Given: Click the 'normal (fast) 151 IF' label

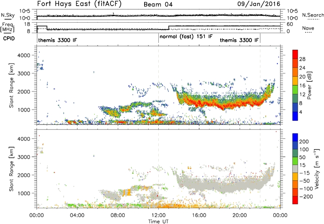Looking at the screenshot, I should 186,36.
